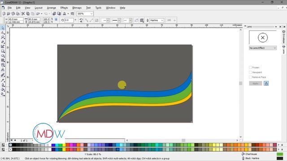Open the Arrange menu
Viewport: 287px width, 161px height.
(51, 8)
